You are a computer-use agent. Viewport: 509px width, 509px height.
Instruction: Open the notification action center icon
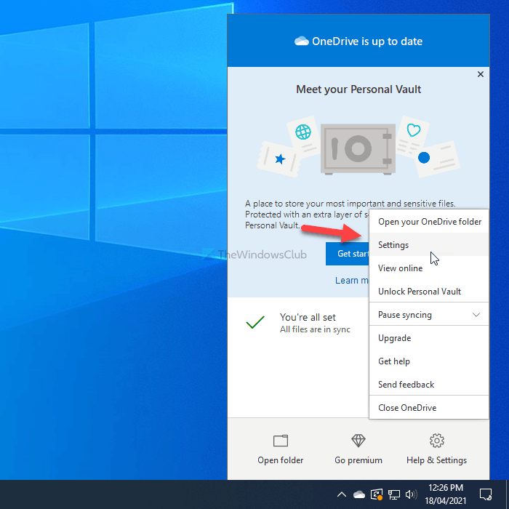[x=486, y=494]
